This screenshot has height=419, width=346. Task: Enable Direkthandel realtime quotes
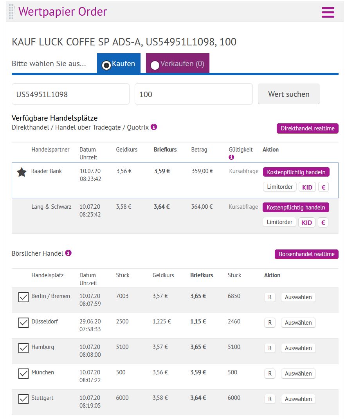pyautogui.click(x=307, y=128)
